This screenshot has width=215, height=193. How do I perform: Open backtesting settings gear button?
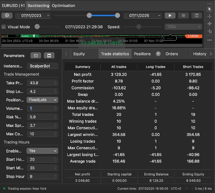click(7, 16)
